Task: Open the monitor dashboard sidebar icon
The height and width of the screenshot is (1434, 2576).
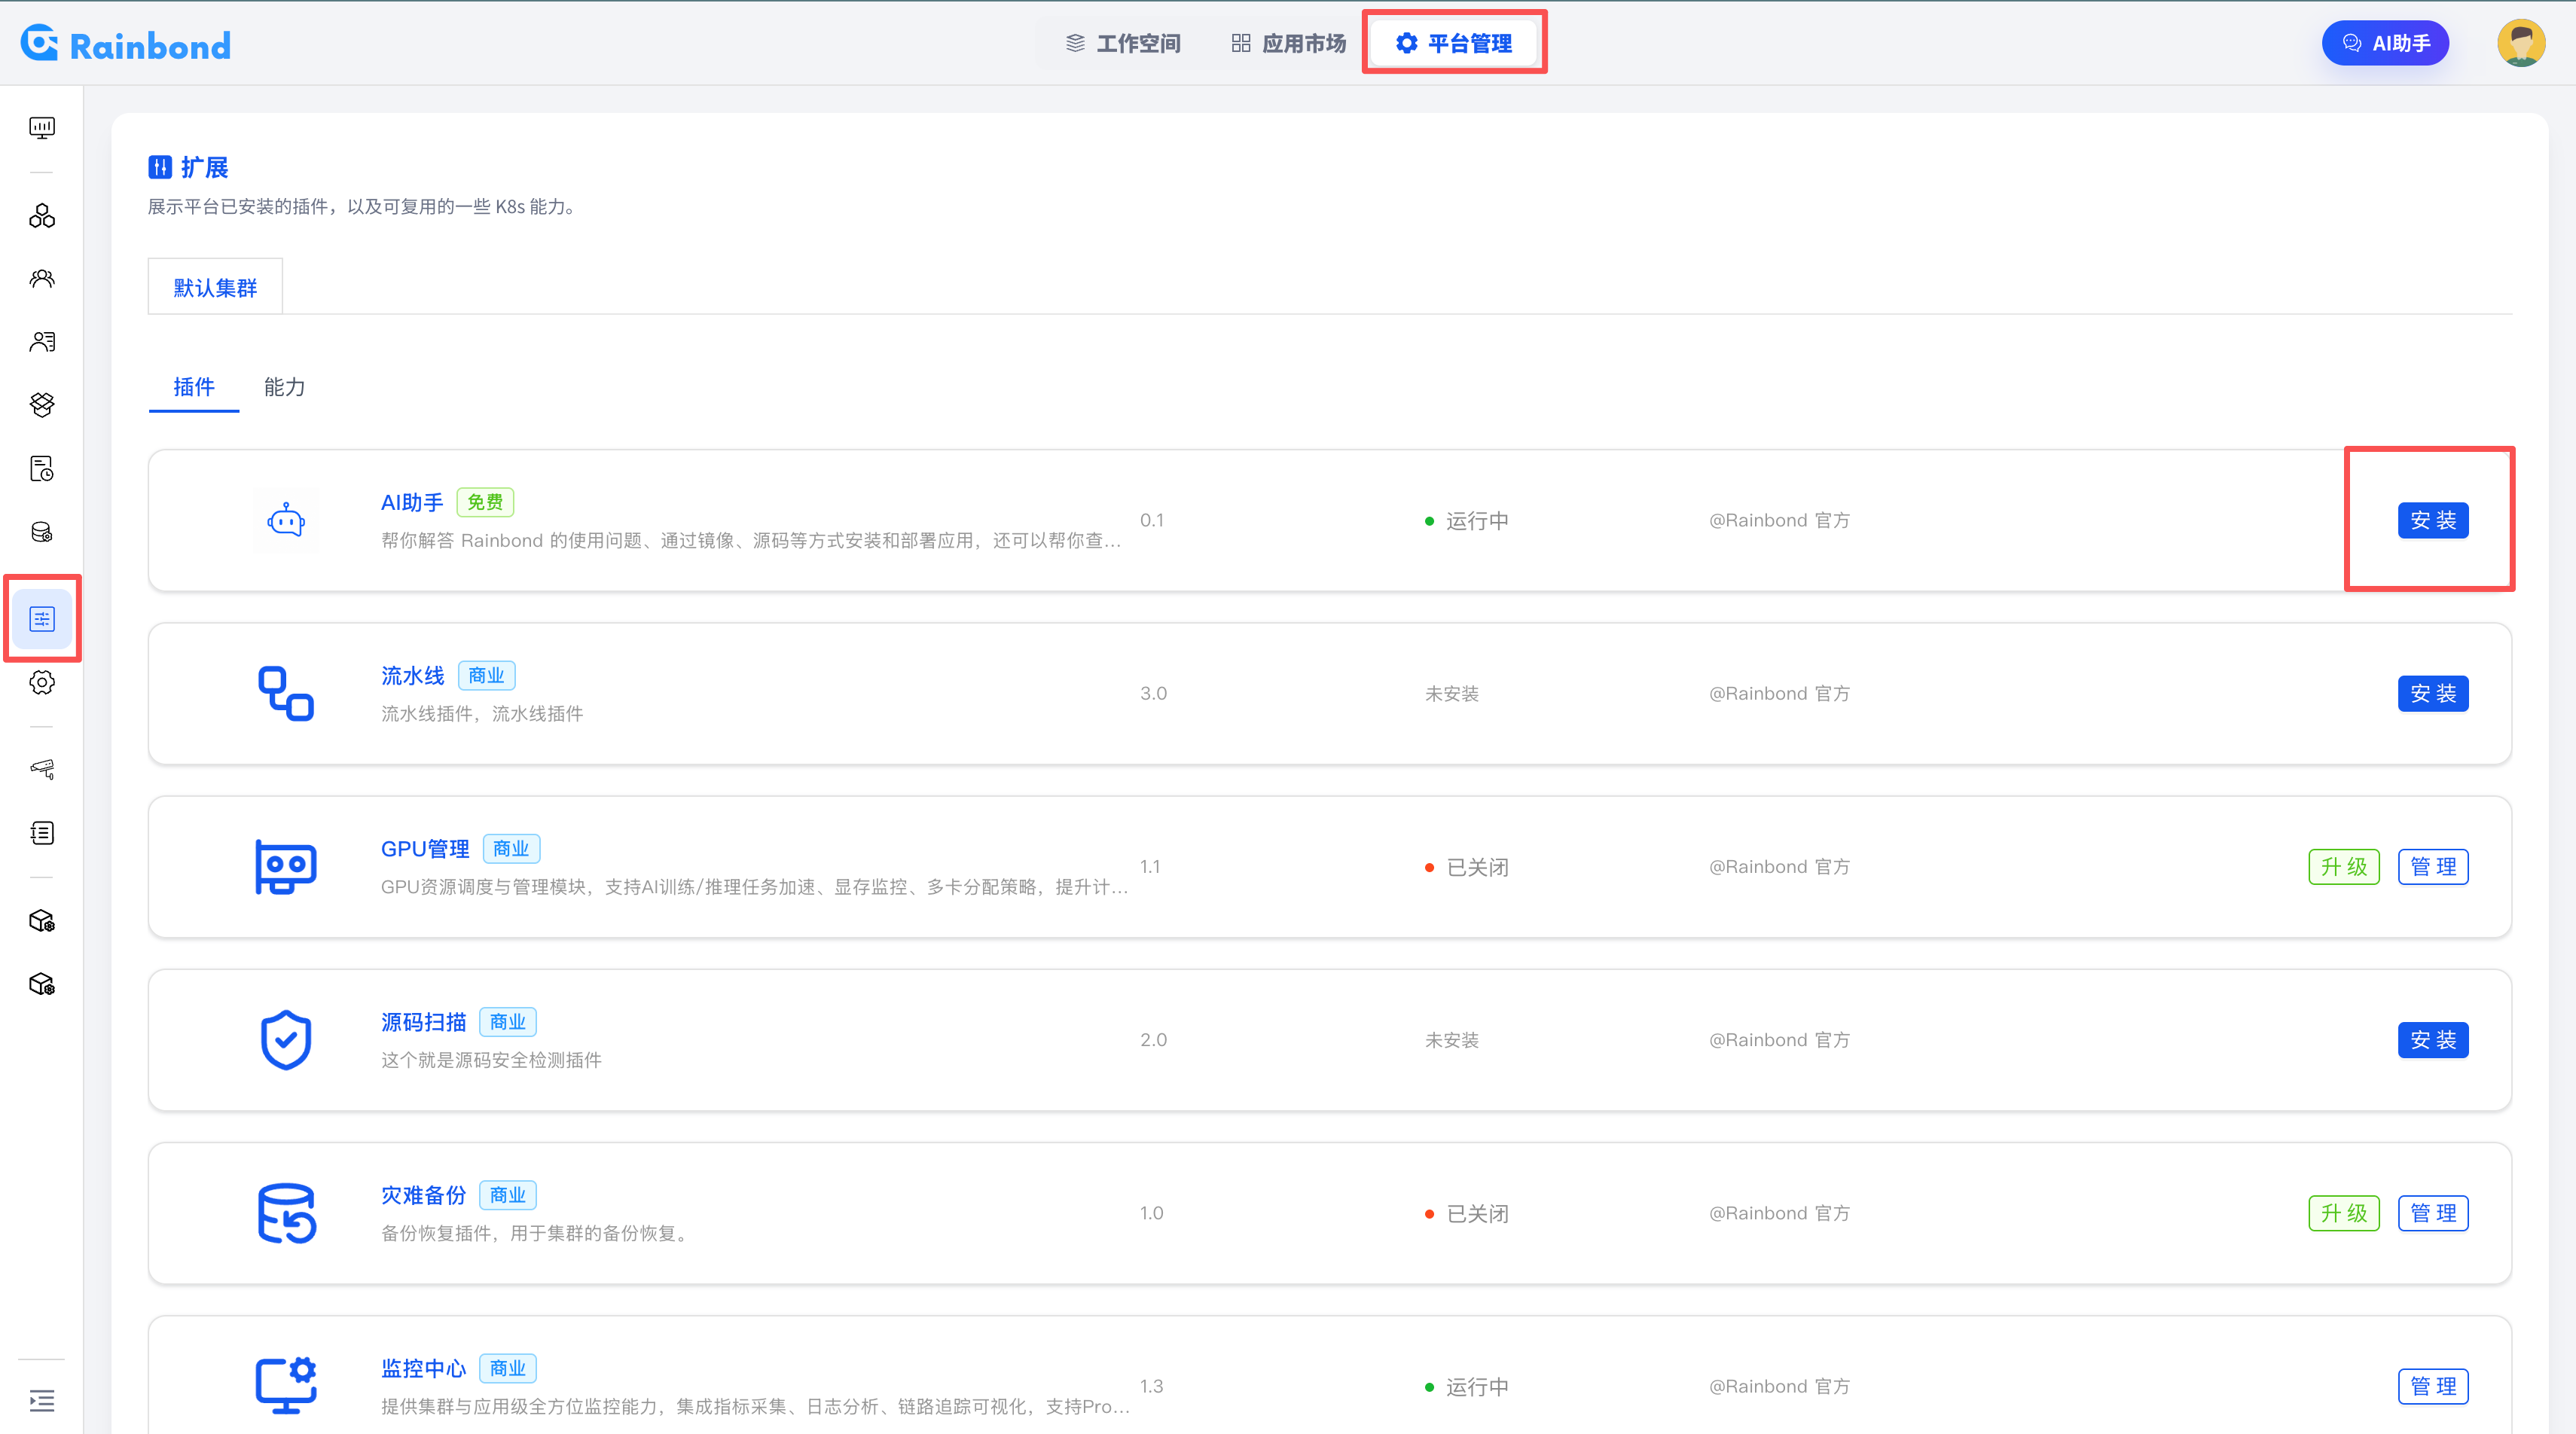Action: (x=42, y=127)
